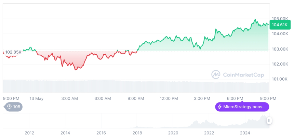Click the 101.00K price axis label
This screenshot has height=137, width=294.
tap(280, 79)
